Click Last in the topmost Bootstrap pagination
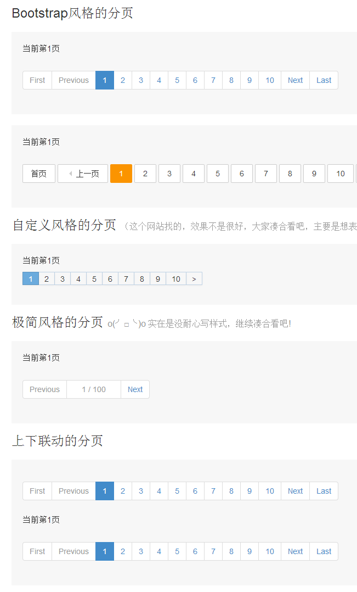The image size is (357, 592). [324, 80]
